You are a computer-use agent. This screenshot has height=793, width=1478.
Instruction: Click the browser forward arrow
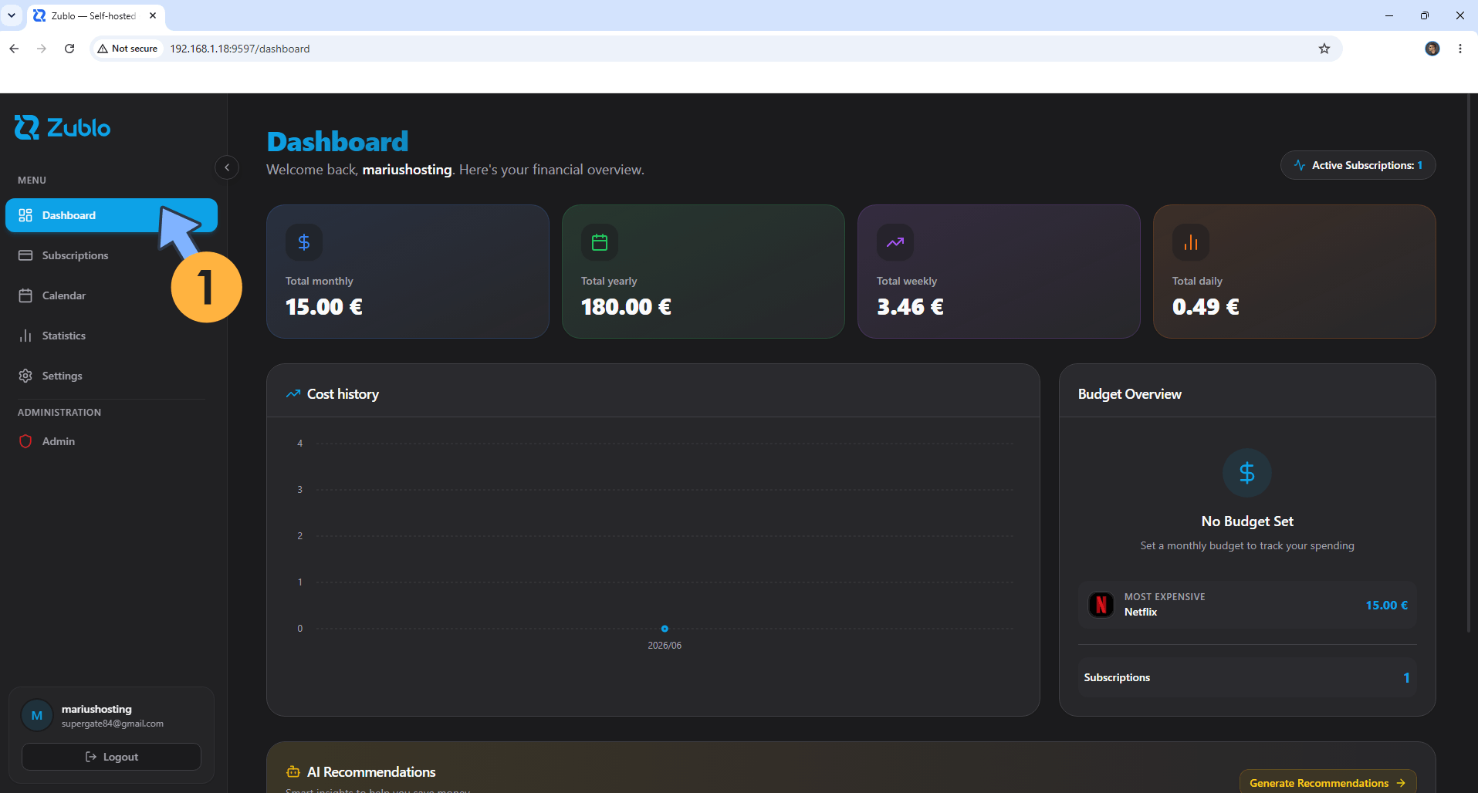tap(42, 49)
